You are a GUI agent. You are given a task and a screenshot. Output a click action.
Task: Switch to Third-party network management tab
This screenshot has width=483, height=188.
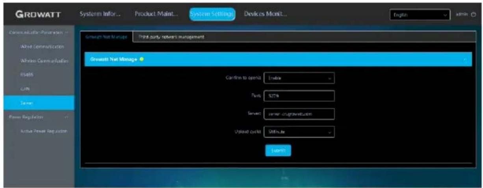[171, 37]
